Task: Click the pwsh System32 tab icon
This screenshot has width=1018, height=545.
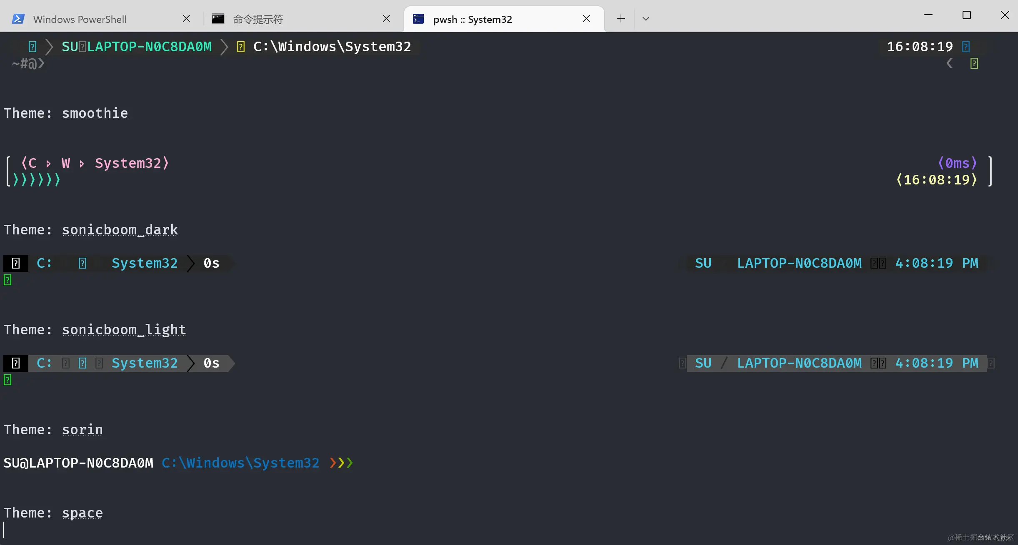Action: pyautogui.click(x=418, y=19)
